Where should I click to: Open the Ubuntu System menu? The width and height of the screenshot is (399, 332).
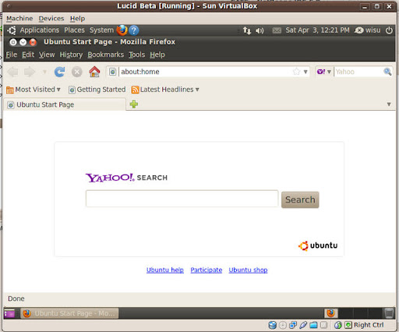tap(101, 30)
